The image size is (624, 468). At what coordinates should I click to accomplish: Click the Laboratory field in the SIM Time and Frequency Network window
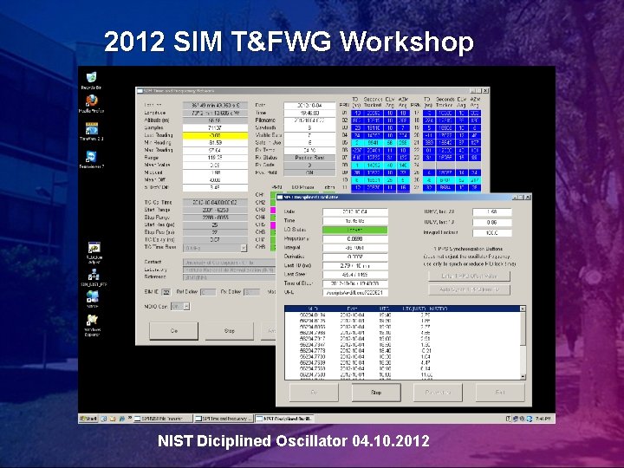click(x=229, y=270)
